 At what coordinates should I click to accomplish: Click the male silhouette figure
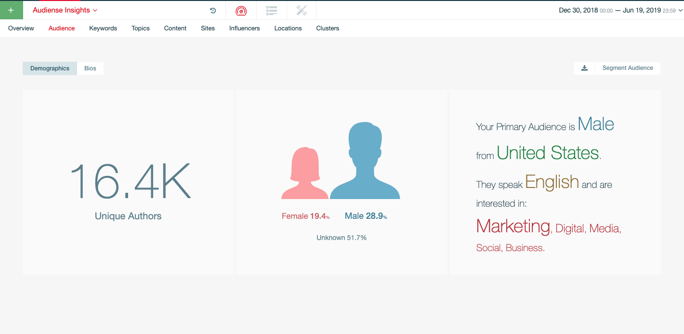point(365,160)
